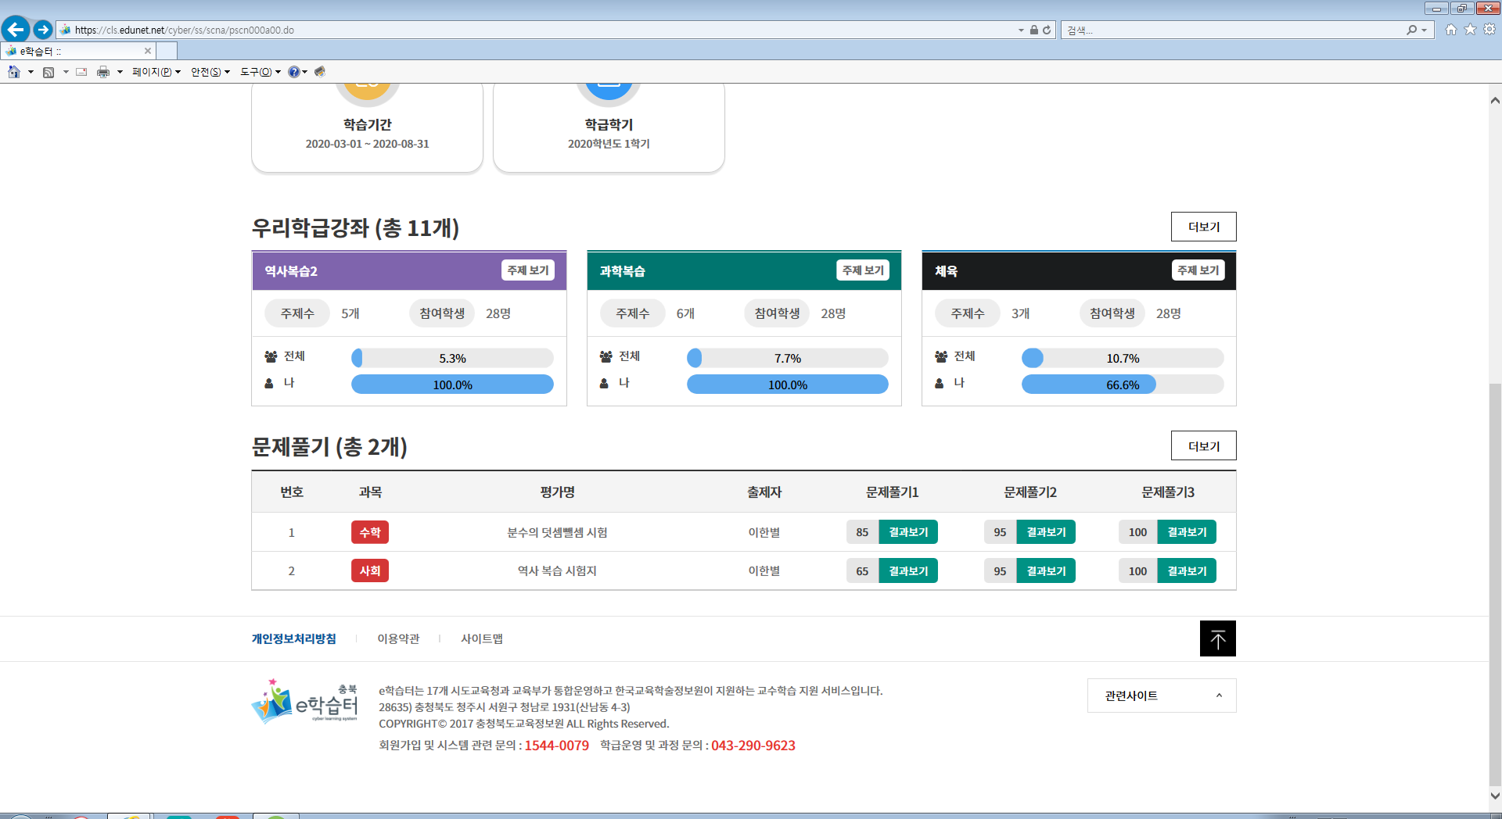View 문제풀기1 result for 역사 복습 시험지
1502x819 pixels.
click(x=908, y=570)
